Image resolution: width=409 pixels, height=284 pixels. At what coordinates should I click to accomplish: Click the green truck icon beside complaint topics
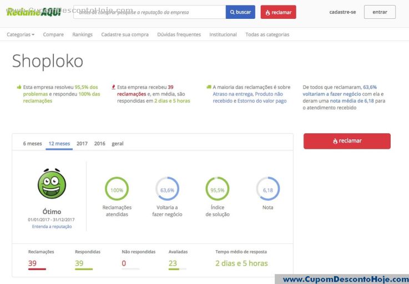209,87
